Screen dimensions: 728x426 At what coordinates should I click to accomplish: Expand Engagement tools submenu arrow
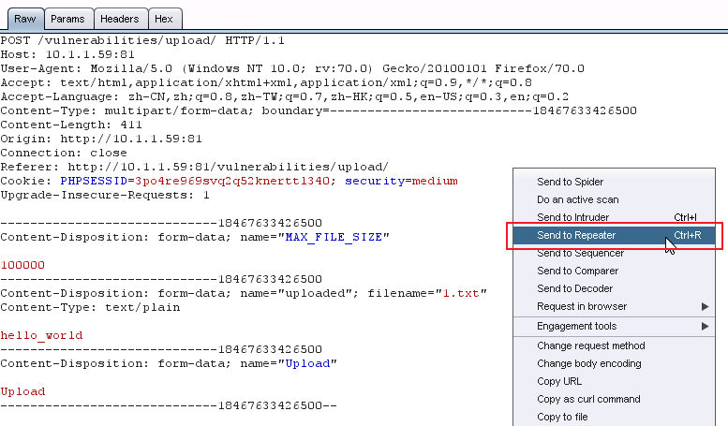coord(705,326)
